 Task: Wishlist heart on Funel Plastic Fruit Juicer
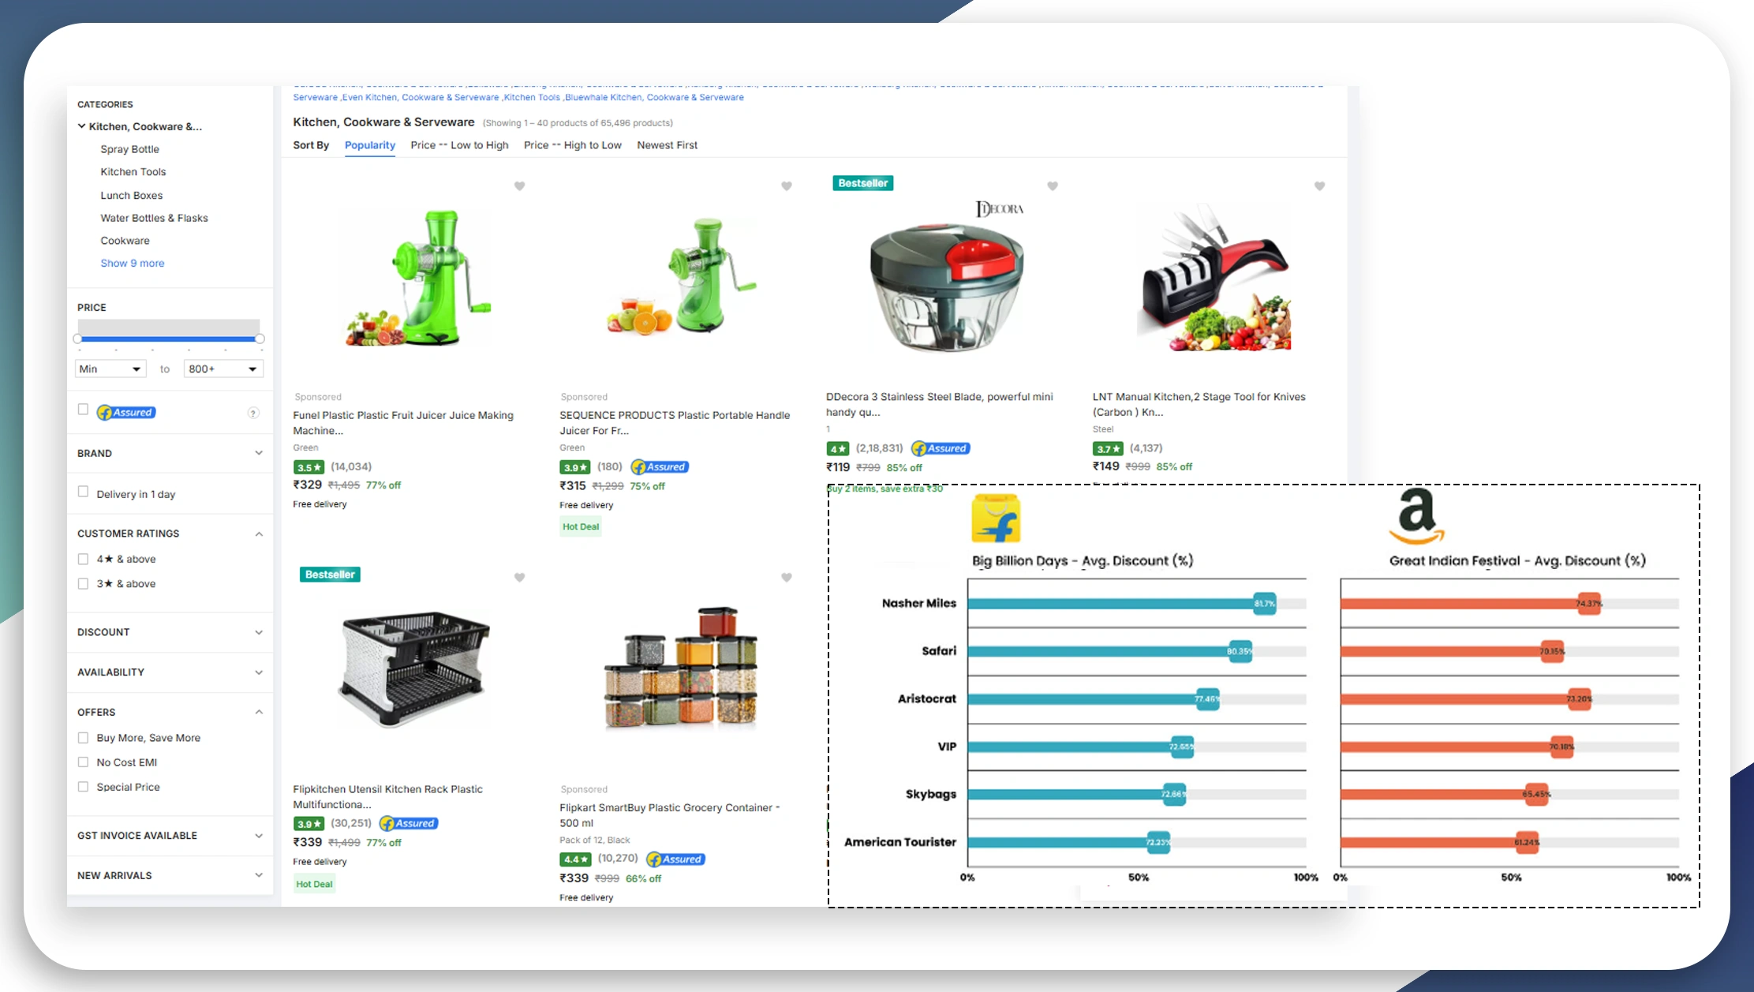(519, 186)
